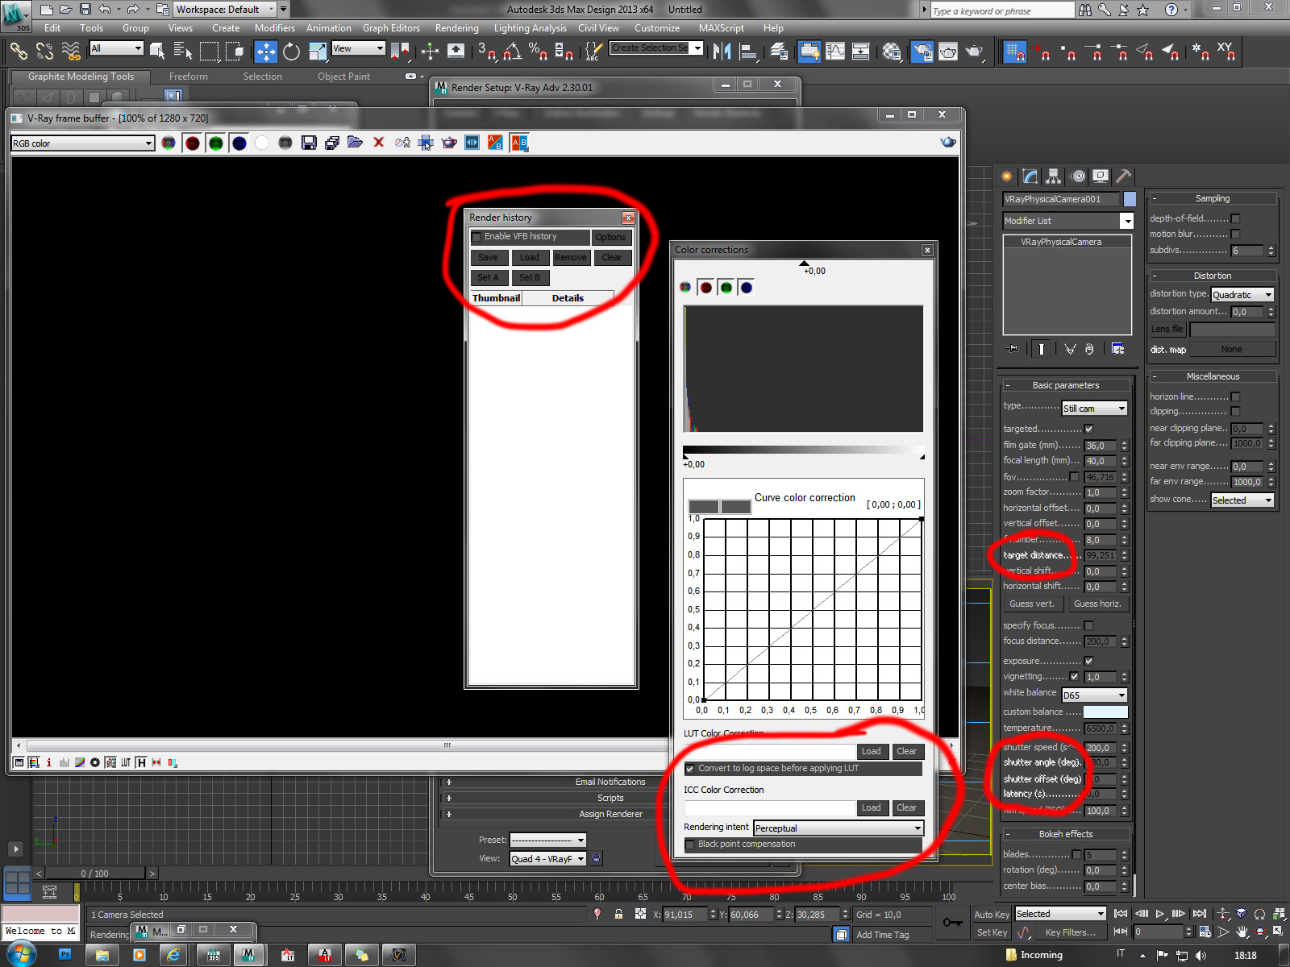Open the distortion type Quadratic dropdown
Image resolution: width=1290 pixels, height=967 pixels.
pyautogui.click(x=1242, y=295)
